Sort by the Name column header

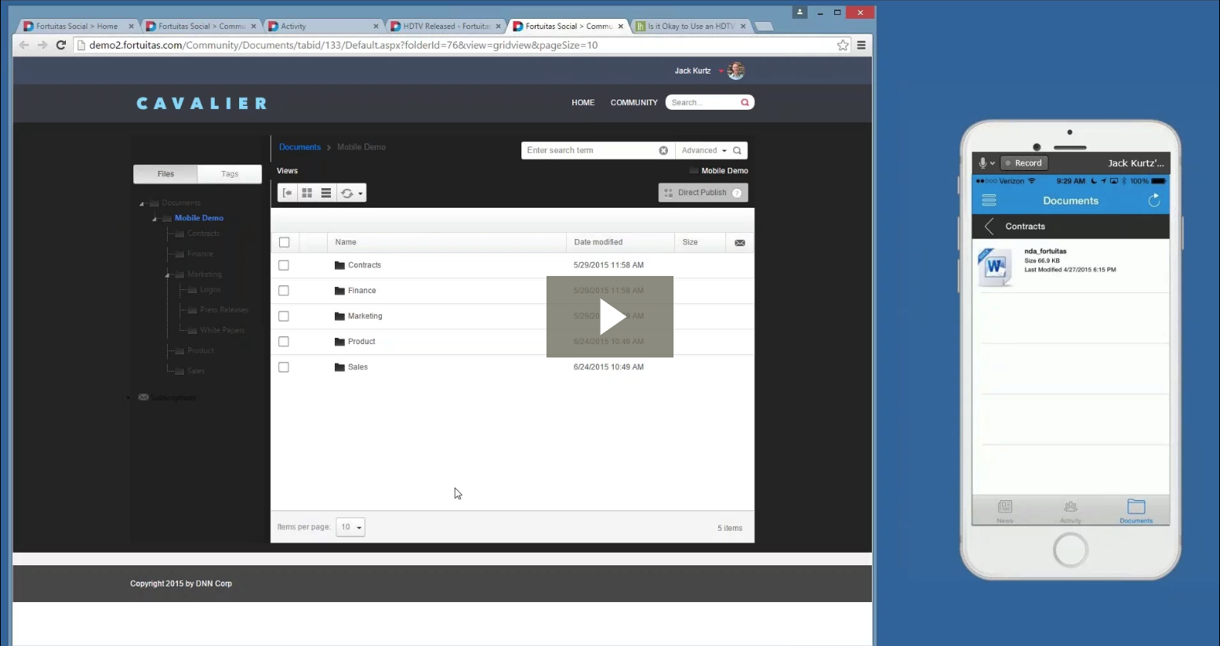coord(447,242)
